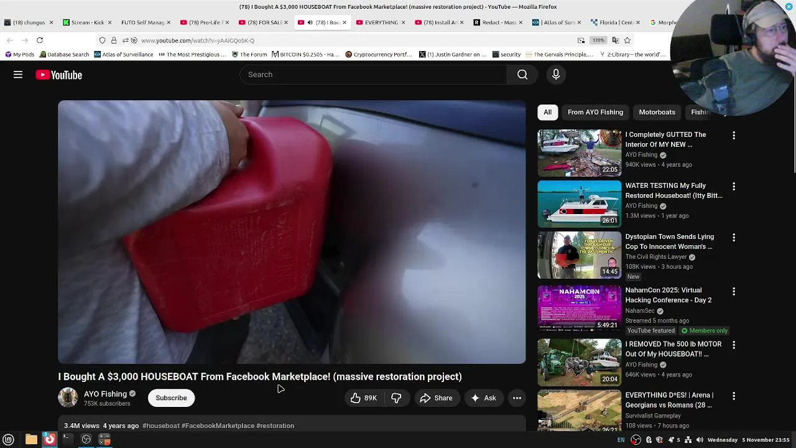796x448 pixels.
Task: Open options for NahamCon 2025 video
Action: pos(734,291)
